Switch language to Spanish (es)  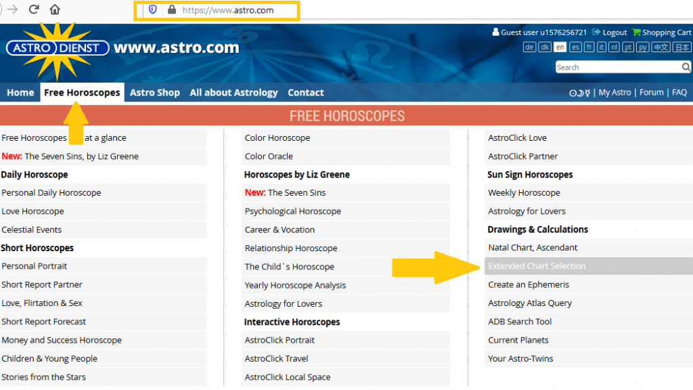coord(575,47)
